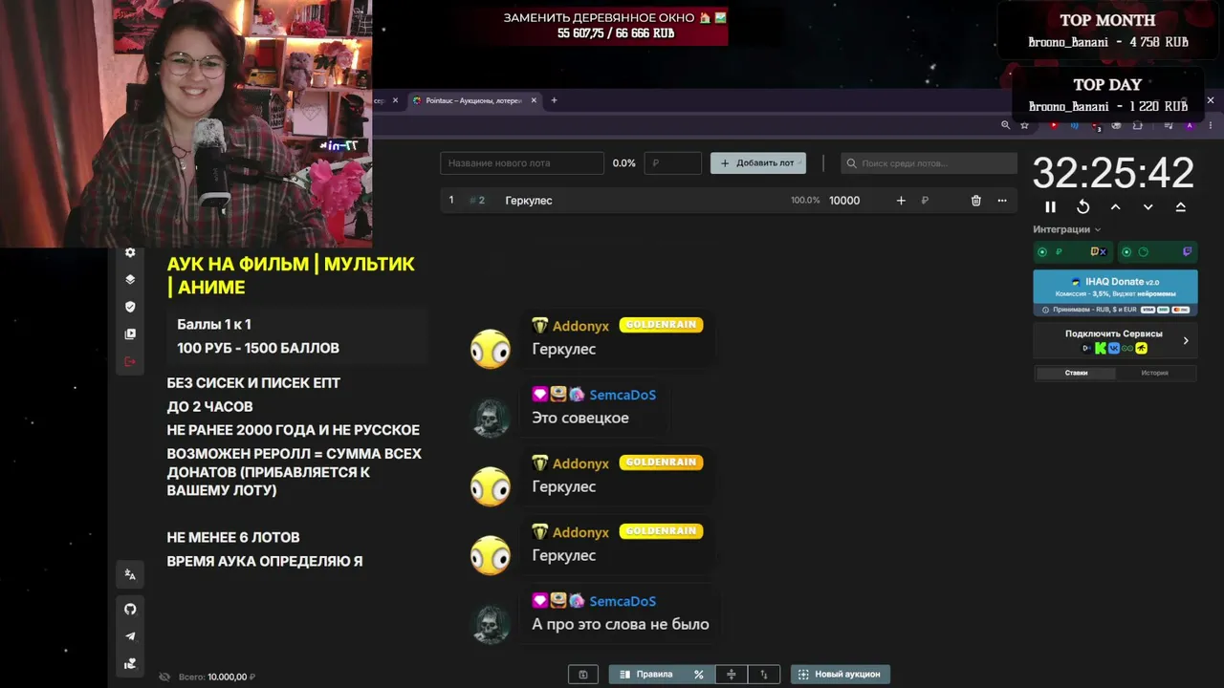Viewport: 1224px width, 688px height.
Task: Click the red YouTube extension icon
Action: 1054,125
